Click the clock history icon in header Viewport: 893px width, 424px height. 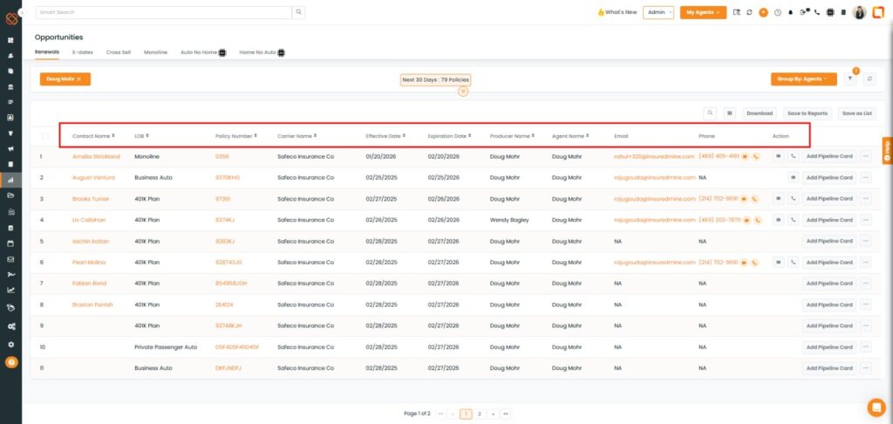(x=777, y=12)
